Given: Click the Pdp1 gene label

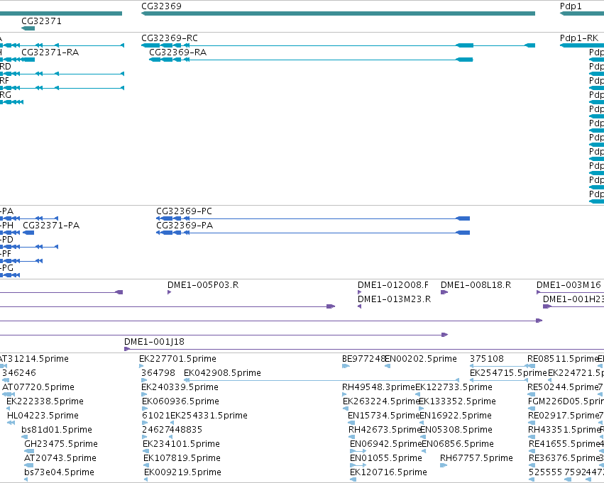Looking at the screenshot, I should 571,6.
